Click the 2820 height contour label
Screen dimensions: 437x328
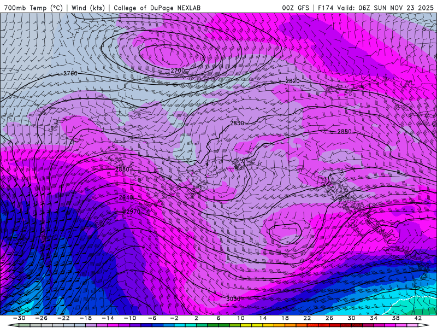[x=293, y=81]
